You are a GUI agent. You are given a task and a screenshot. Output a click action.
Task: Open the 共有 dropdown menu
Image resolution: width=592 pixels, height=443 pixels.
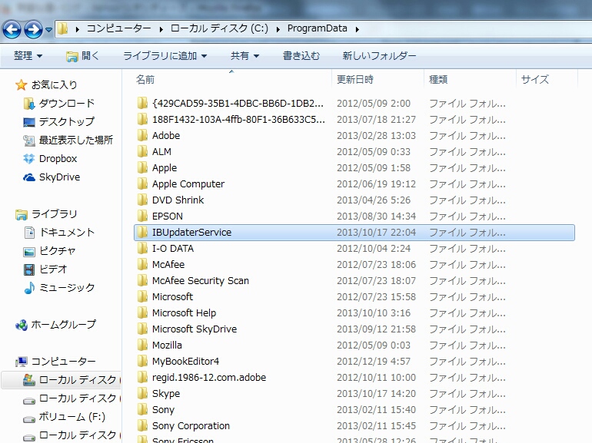[x=244, y=56]
